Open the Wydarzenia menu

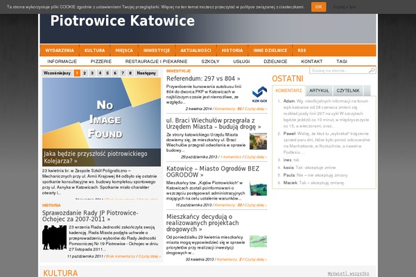coord(60,51)
